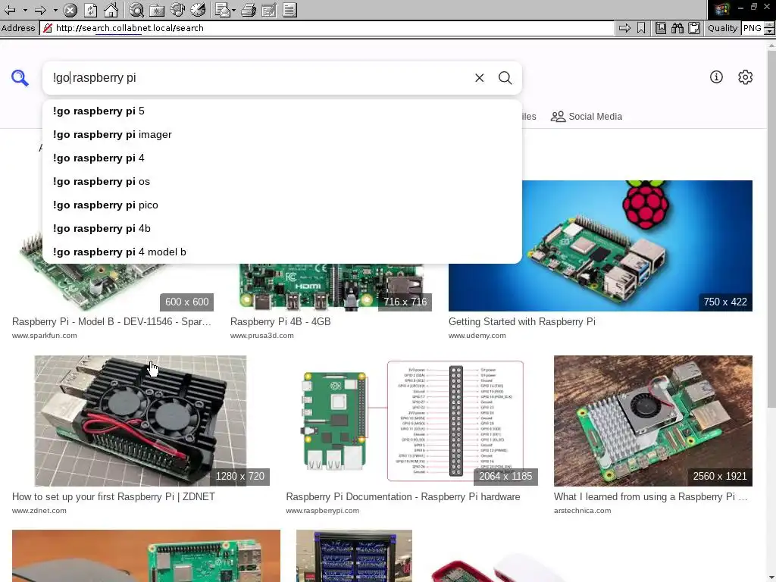Click the search engine magnifier logo
Viewport: 776px width, 582px height.
click(20, 78)
